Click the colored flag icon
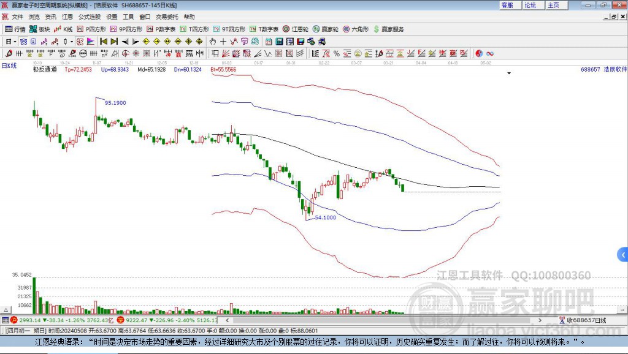Screen dimensions: 628x354 point(91,42)
